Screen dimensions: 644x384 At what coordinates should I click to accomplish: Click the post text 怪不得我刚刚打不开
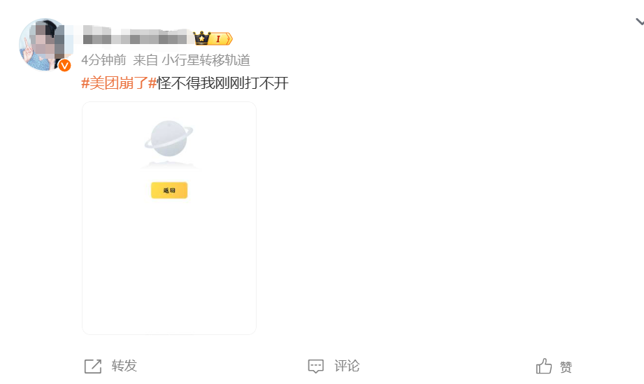[x=223, y=83]
